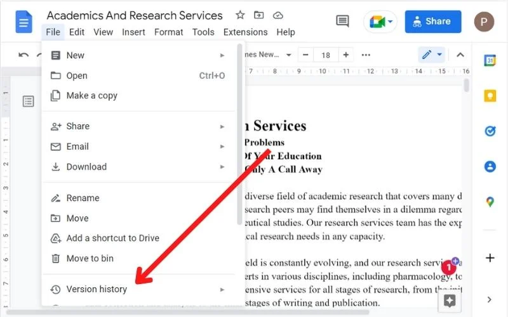Image resolution: width=508 pixels, height=317 pixels.
Task: Open Google Calendar in side panel
Action: (x=490, y=61)
